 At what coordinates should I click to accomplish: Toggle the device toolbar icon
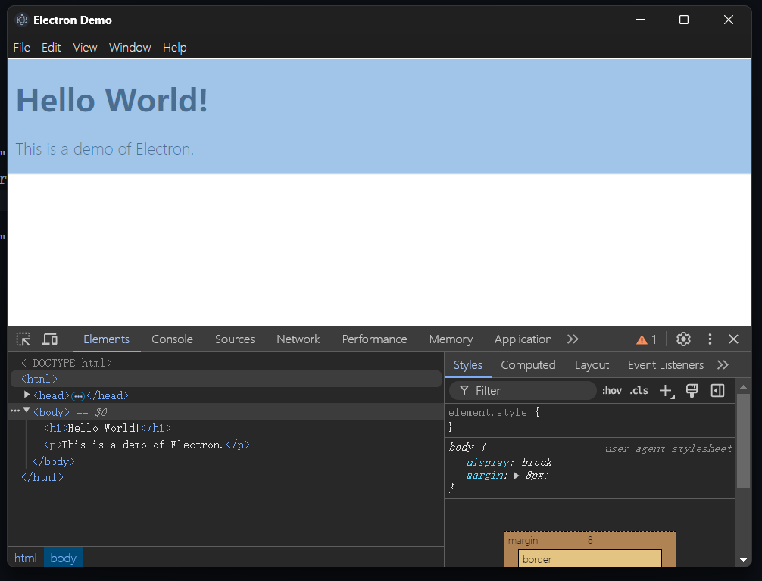click(49, 339)
